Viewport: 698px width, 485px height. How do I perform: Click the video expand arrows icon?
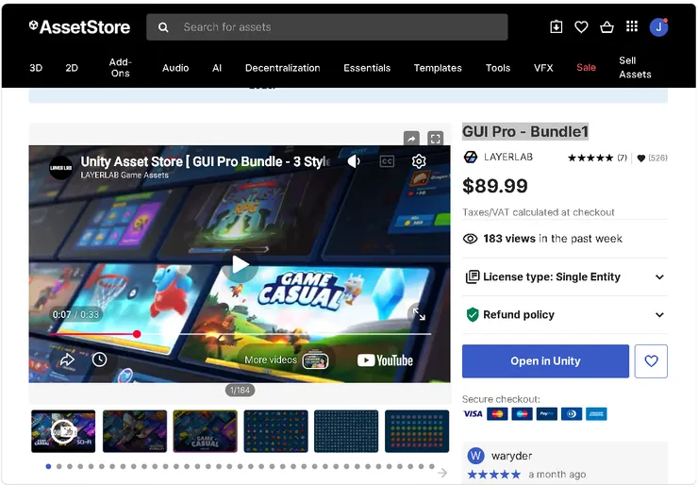coord(419,314)
